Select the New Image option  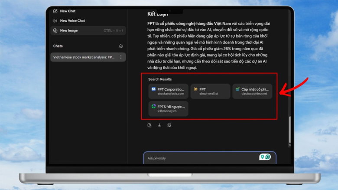[x=88, y=31]
